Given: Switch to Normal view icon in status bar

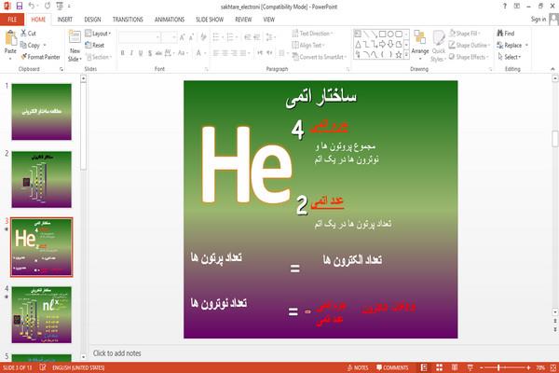Looking at the screenshot, I should pyautogui.click(x=424, y=367).
